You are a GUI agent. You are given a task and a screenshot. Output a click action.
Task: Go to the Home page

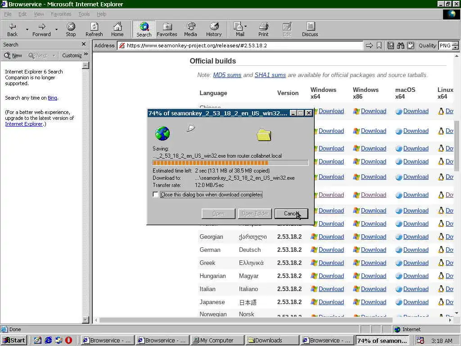coord(118,29)
